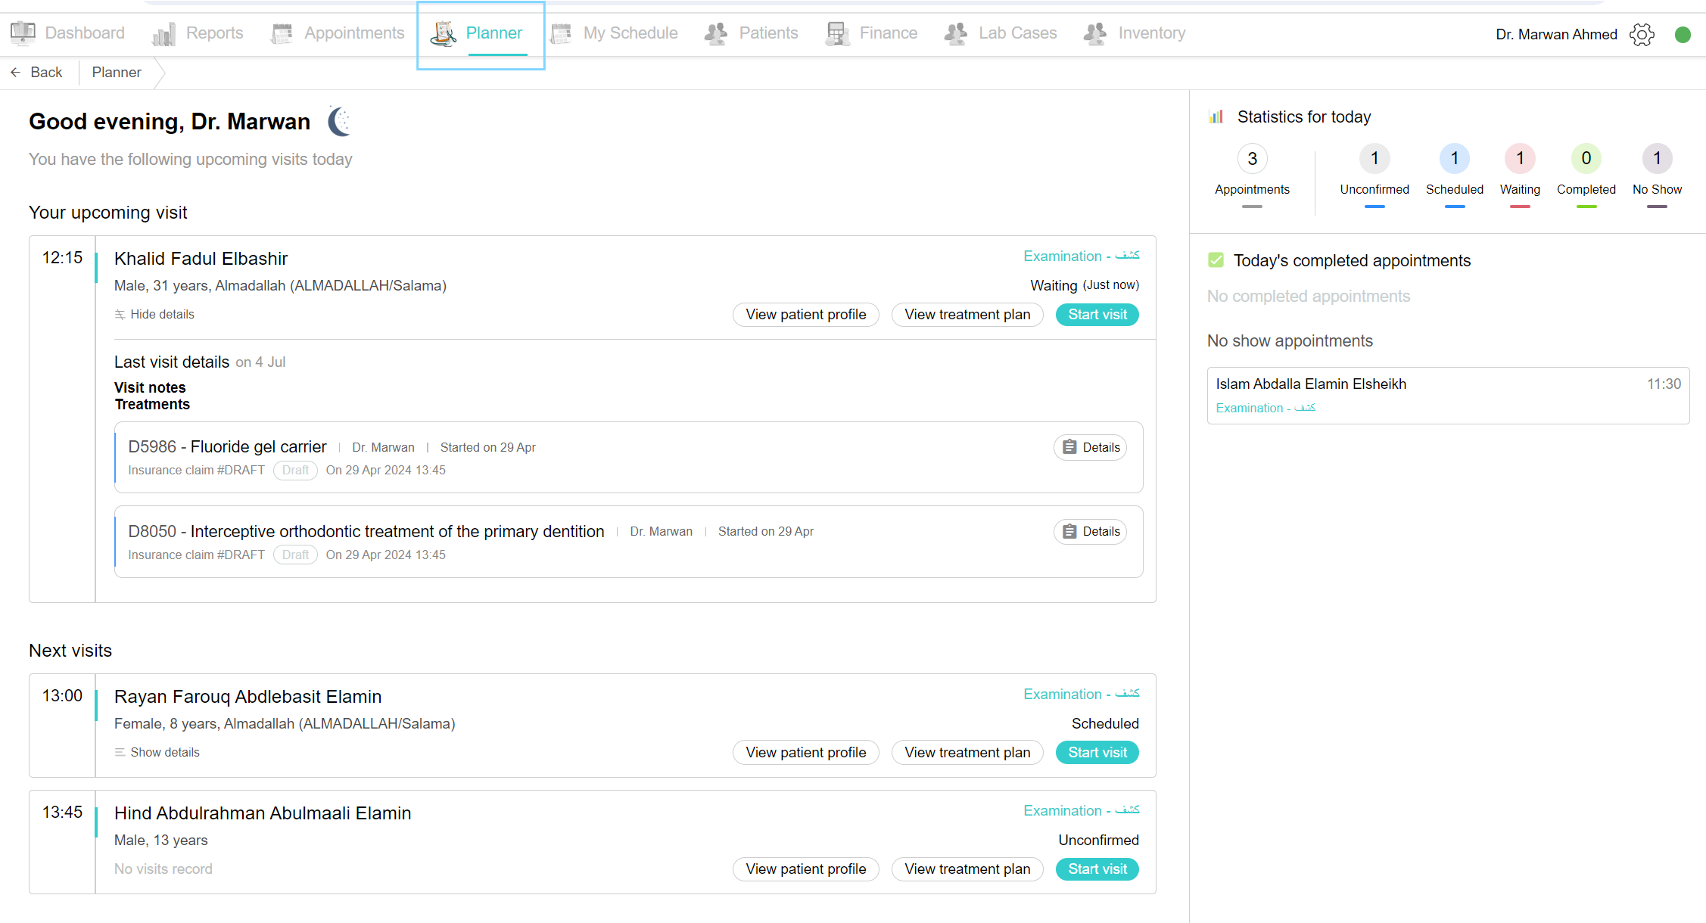Filter statistics by No Show status
This screenshot has width=1706, height=923.
1657,172
